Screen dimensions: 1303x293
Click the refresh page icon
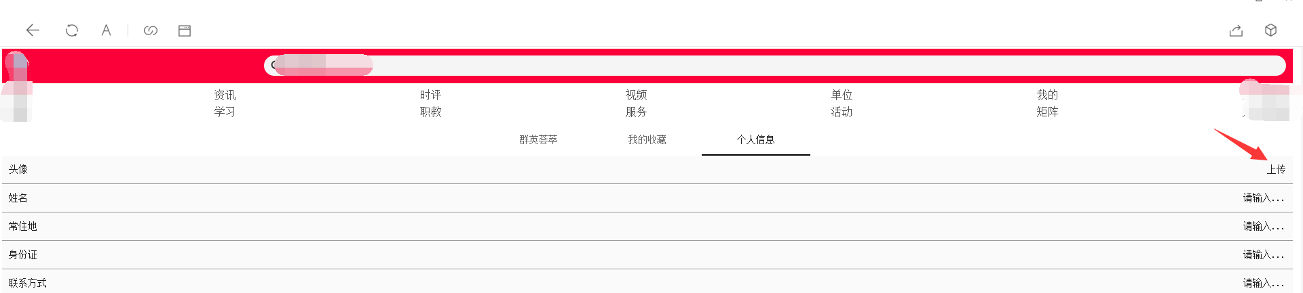(x=72, y=30)
